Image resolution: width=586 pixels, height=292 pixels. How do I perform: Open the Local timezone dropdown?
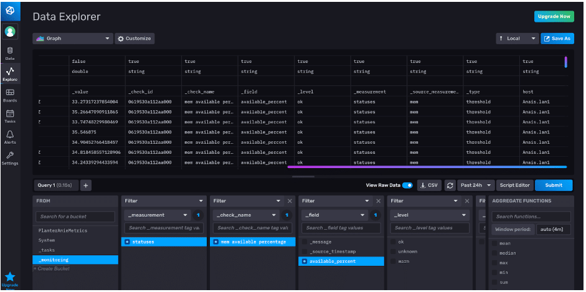(x=517, y=39)
